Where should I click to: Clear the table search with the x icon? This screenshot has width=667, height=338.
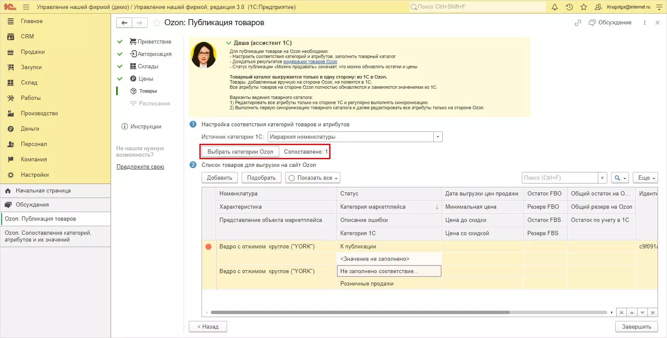click(x=602, y=178)
